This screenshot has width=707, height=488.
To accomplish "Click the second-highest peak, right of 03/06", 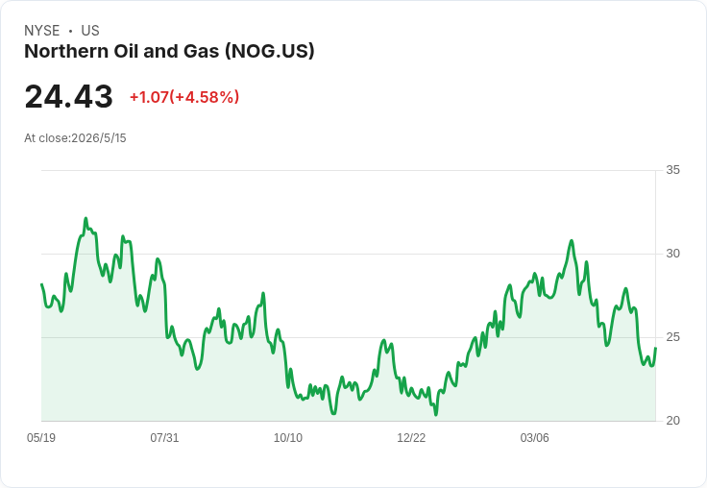I will click(572, 241).
